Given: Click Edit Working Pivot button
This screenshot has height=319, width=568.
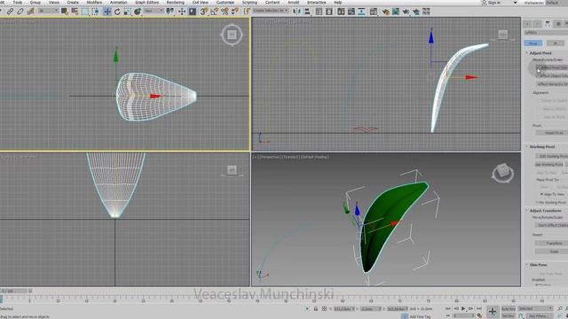Looking at the screenshot, I should coord(552,156).
